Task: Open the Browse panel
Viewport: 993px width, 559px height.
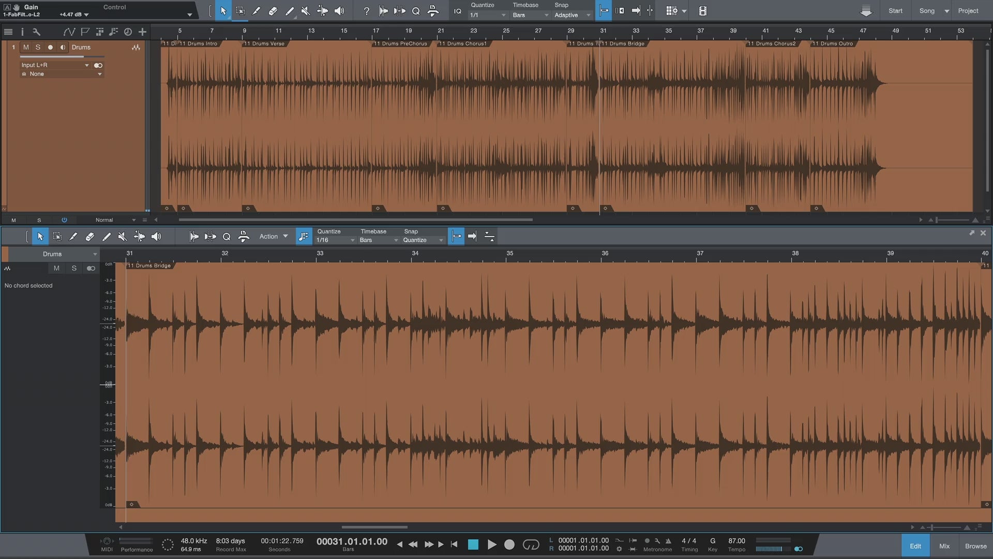Action: 975,546
